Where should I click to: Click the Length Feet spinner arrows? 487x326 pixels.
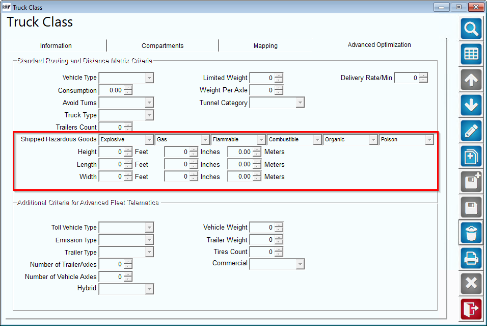(128, 164)
